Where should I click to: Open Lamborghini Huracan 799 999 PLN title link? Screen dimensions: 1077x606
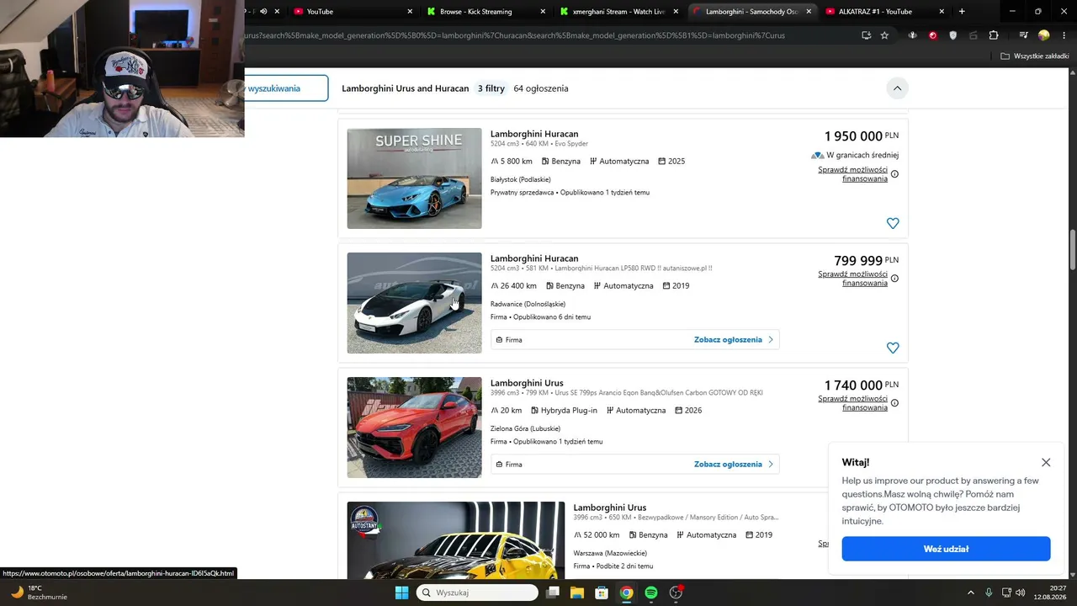pos(534,258)
